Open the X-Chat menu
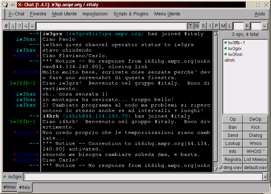 (16, 14)
